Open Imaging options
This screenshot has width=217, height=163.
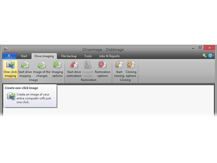point(57,69)
